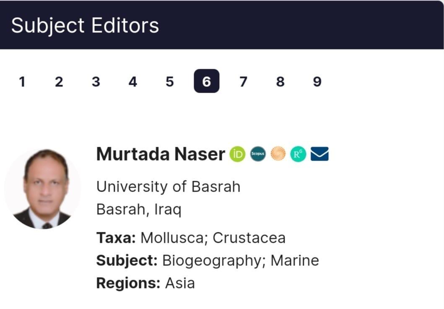Click the University of Basrah affiliation text

click(168, 187)
